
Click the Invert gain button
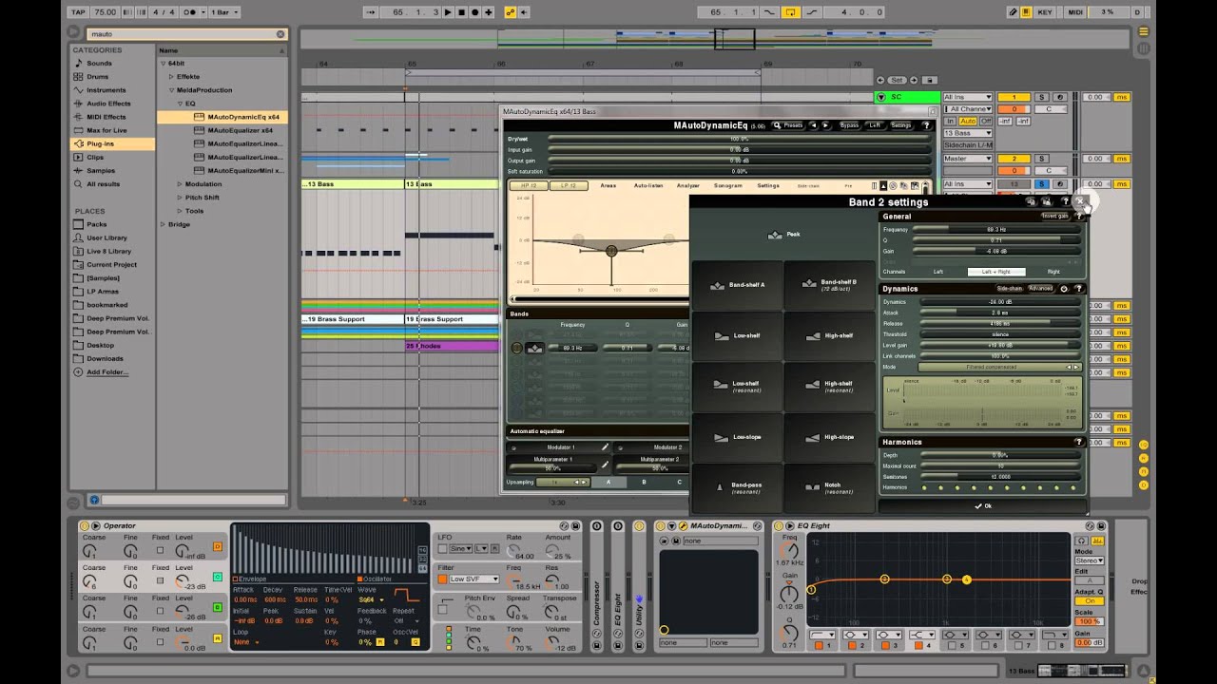point(1054,217)
